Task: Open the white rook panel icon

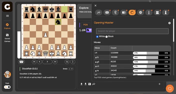Action: pos(166,13)
